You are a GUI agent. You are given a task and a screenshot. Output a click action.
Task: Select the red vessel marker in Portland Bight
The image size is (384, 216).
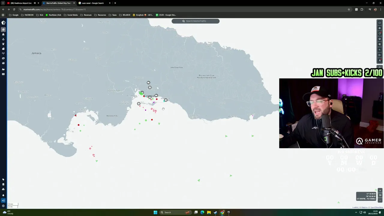[x=79, y=125]
